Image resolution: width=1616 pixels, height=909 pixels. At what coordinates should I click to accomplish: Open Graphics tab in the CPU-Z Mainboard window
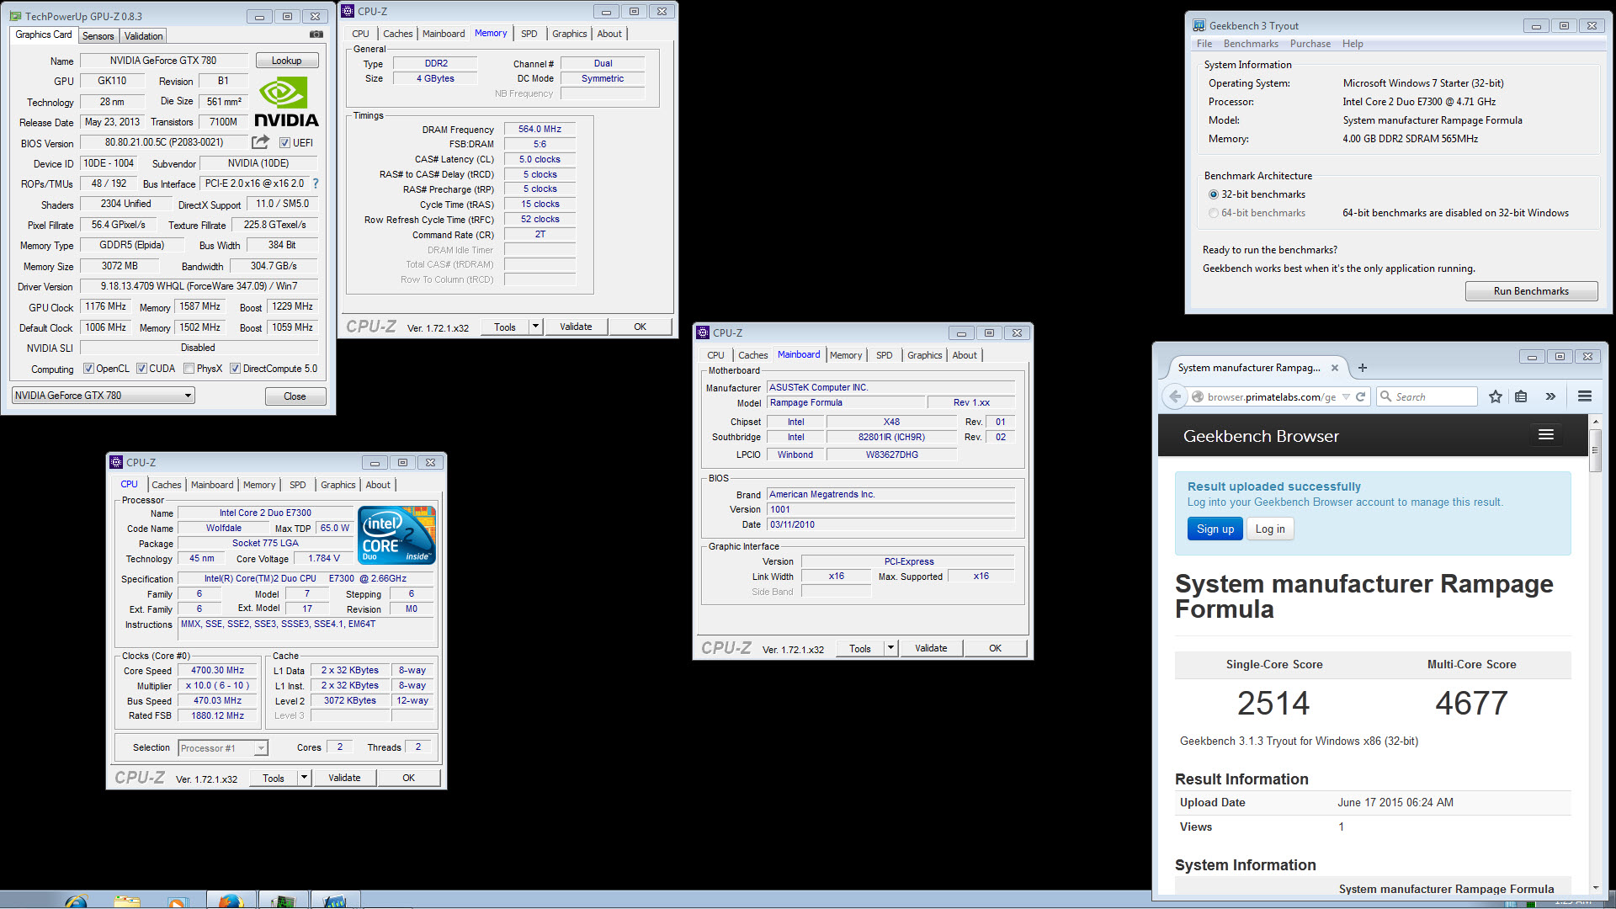pyautogui.click(x=924, y=355)
